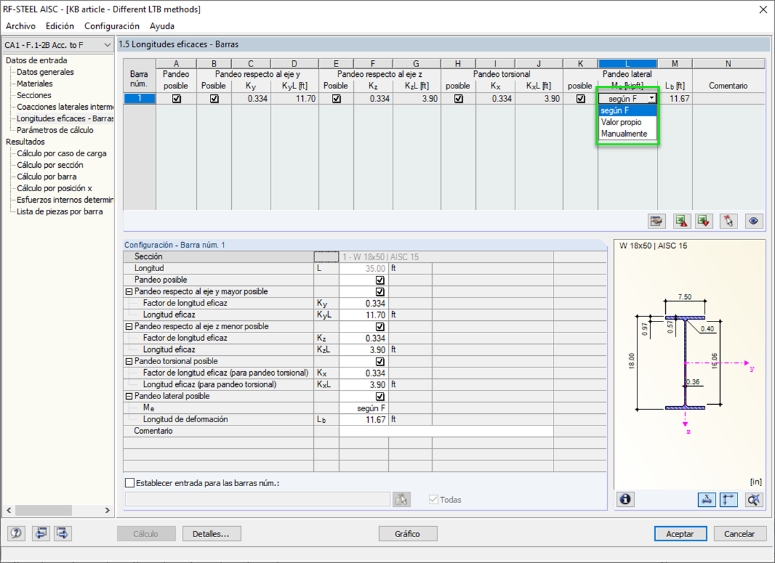Click the Lb 11.67 cell in table column M
This screenshot has height=563, width=775.
pos(675,99)
